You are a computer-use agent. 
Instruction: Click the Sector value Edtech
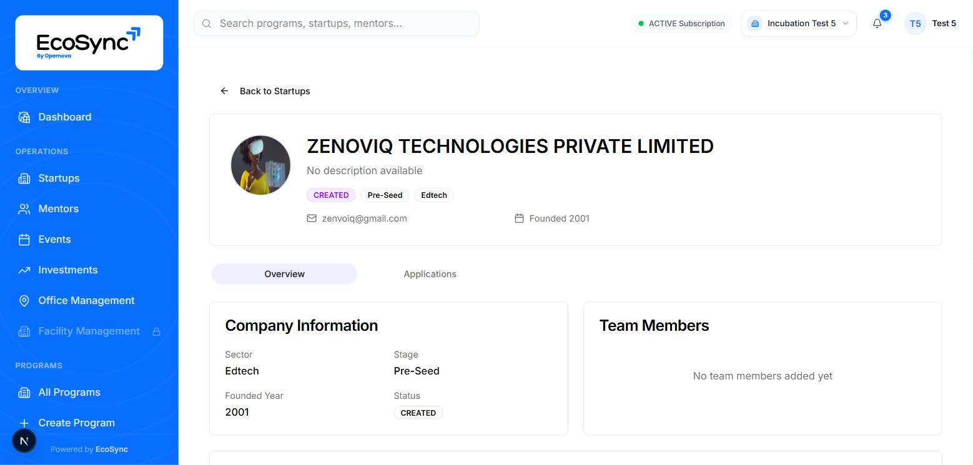[x=242, y=371]
